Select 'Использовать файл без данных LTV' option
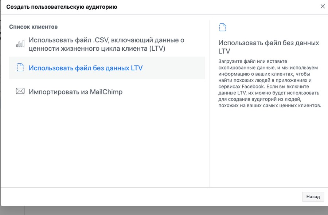 [107, 68]
